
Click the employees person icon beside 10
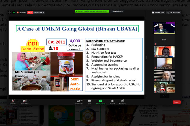51,48
